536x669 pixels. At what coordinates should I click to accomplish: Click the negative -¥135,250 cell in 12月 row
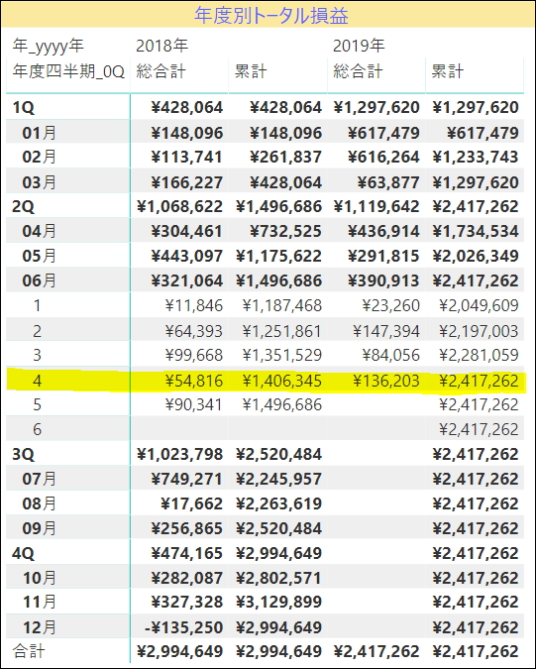(183, 627)
